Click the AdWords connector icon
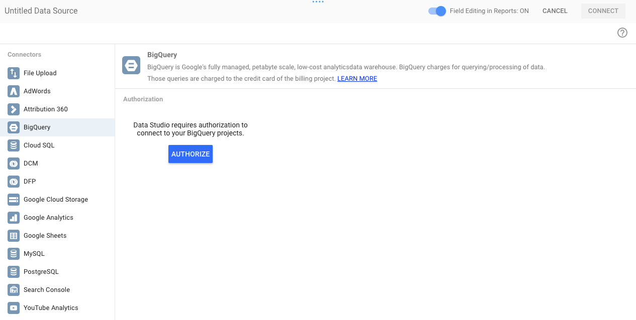This screenshot has width=636, height=320. pos(14,91)
